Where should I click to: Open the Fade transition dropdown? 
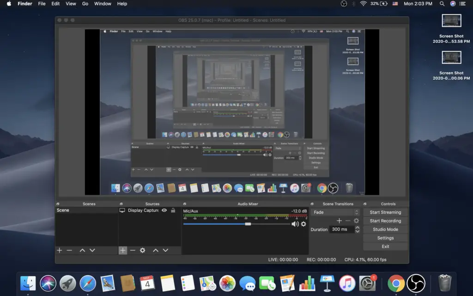(335, 212)
